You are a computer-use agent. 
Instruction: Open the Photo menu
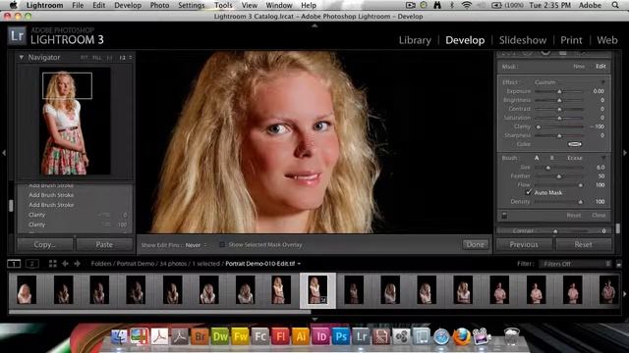coord(159,5)
